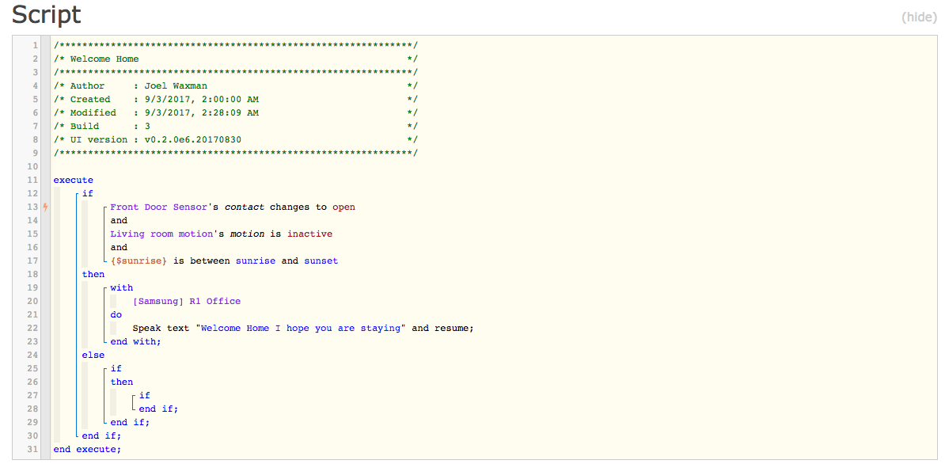
Task: Select the "else" keyword on line 24
Action: [x=93, y=355]
